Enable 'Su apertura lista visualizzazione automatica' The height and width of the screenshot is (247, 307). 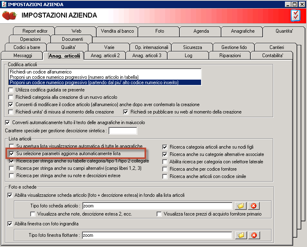tap(12, 146)
